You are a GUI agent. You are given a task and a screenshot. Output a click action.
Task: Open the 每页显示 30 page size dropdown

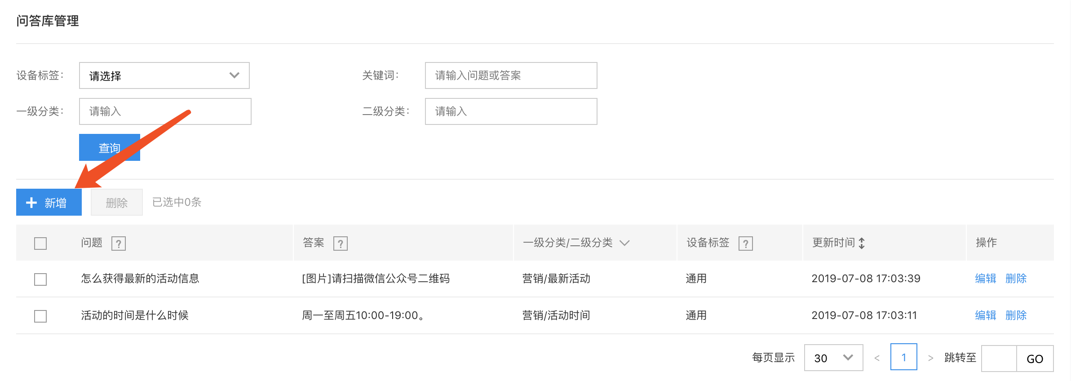[x=834, y=358]
